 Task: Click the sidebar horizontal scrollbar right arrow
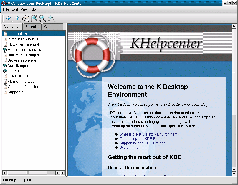coord(62,173)
